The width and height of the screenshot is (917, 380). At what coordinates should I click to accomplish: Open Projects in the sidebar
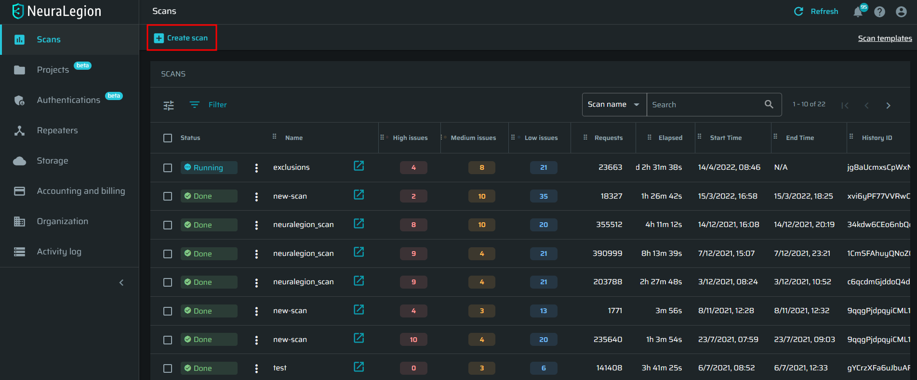(53, 70)
